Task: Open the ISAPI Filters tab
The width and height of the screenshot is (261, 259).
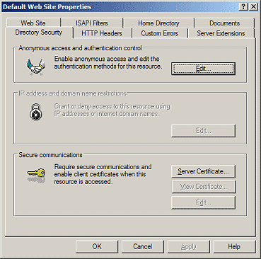Action: coord(92,23)
